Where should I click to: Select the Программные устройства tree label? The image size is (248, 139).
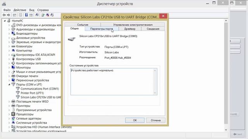click(34, 110)
